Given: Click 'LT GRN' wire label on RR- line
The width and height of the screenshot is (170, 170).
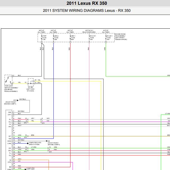Looking at the screenshot, I should (x=34, y=147).
